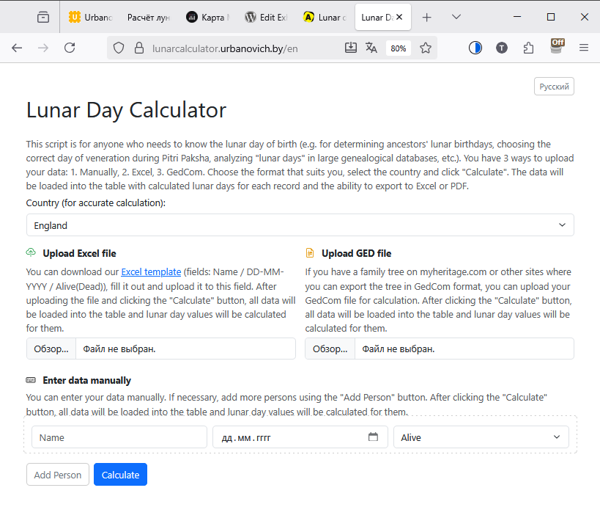Click the translate page icon

(x=371, y=48)
